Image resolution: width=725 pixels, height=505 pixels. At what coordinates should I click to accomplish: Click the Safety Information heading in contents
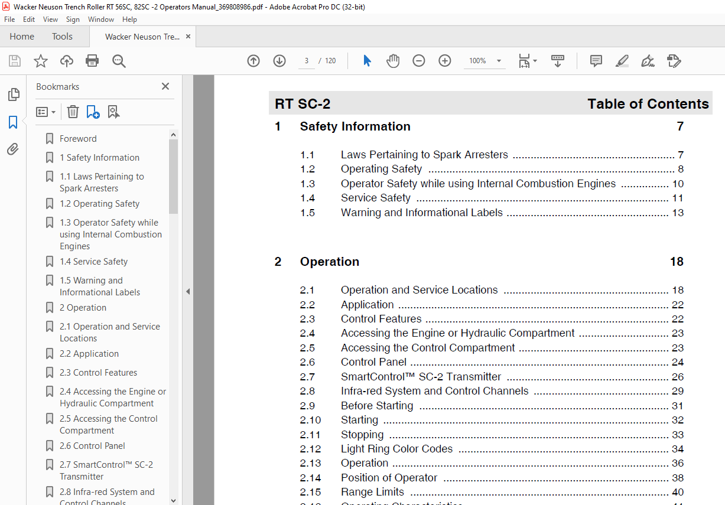355,126
